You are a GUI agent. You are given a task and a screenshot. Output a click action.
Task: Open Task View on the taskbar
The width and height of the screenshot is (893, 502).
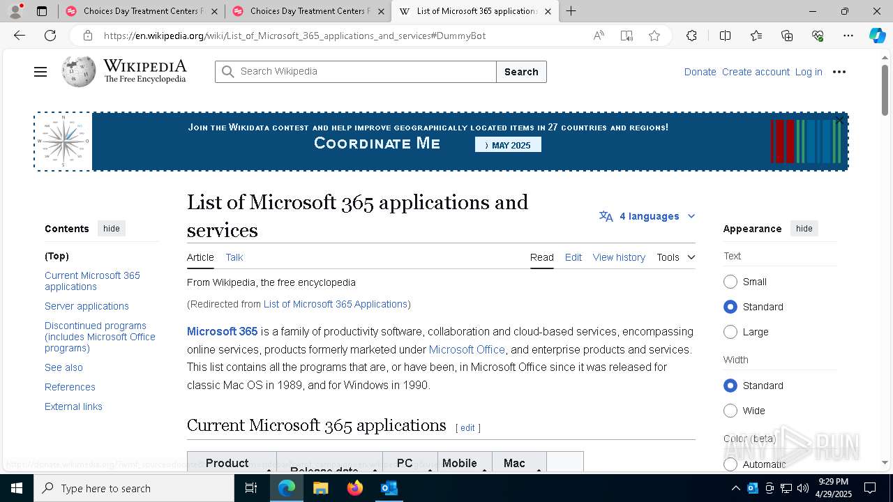pos(251,488)
